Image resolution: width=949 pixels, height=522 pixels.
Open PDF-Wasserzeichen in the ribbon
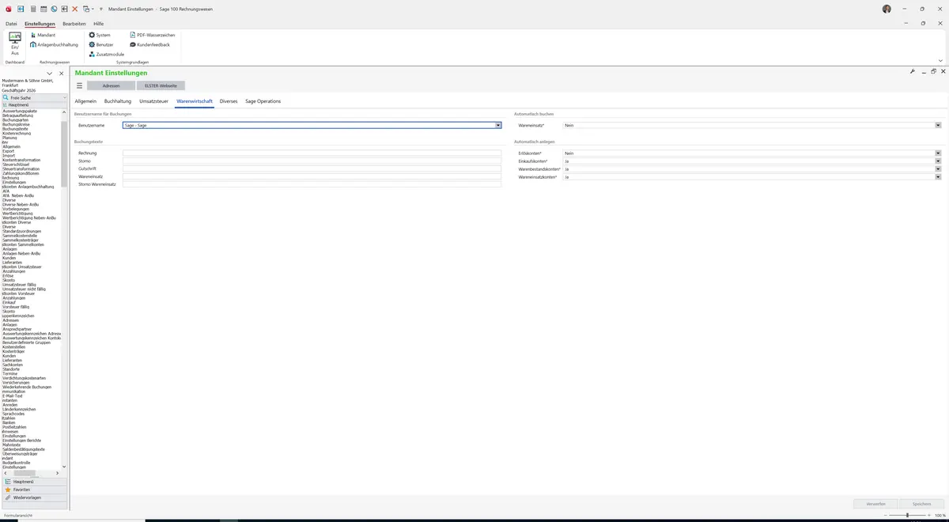pyautogui.click(x=152, y=35)
